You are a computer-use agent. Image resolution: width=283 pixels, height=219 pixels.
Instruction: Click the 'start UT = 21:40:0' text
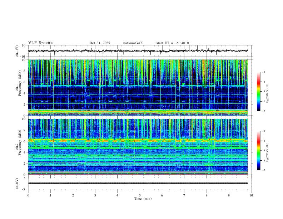coord(173,43)
